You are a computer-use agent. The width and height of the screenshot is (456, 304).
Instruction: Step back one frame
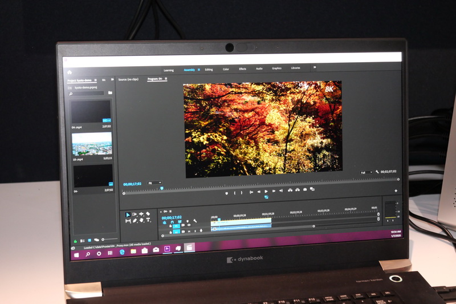click(x=259, y=192)
